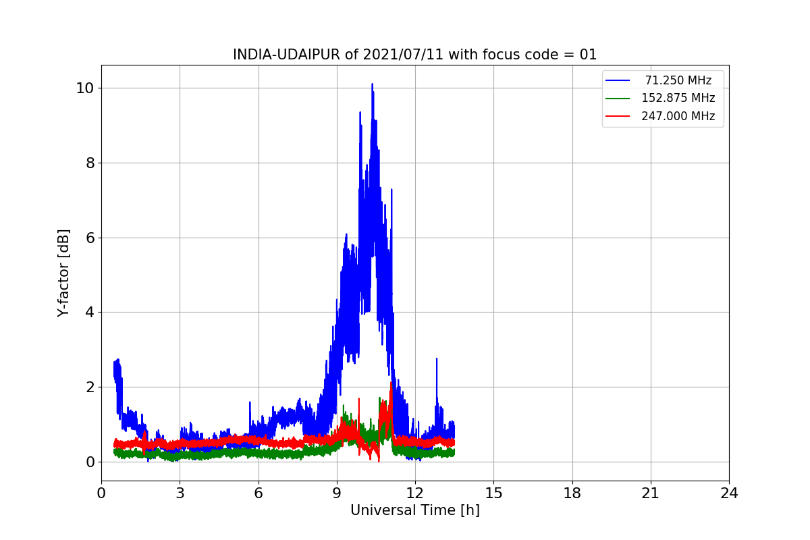Select the 152.875 MHz legend label

coord(678,98)
